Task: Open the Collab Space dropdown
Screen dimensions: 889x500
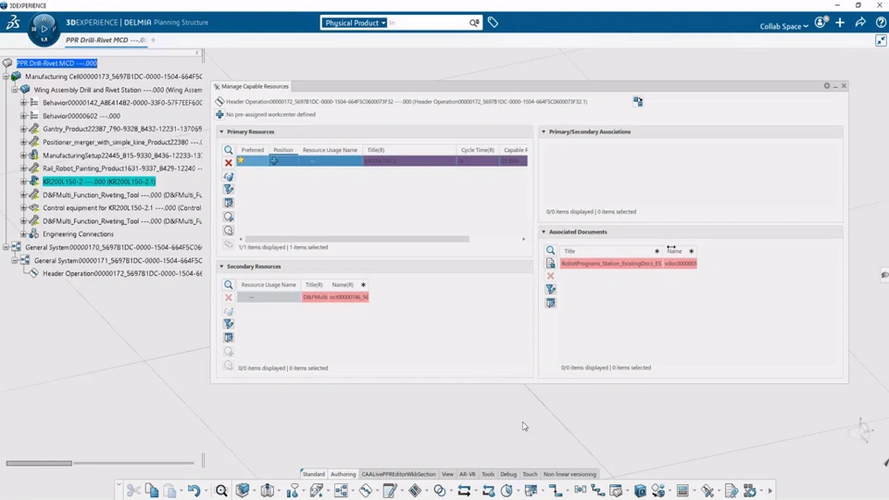Action: (784, 26)
